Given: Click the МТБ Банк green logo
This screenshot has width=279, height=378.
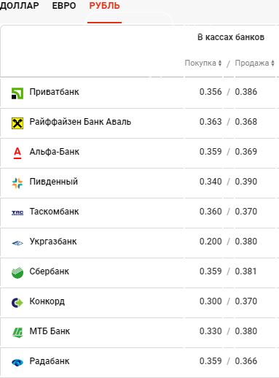Looking at the screenshot, I should pos(17,333).
